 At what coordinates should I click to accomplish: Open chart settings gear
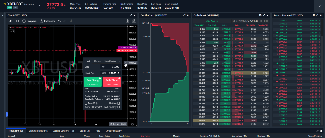(x=128, y=21)
